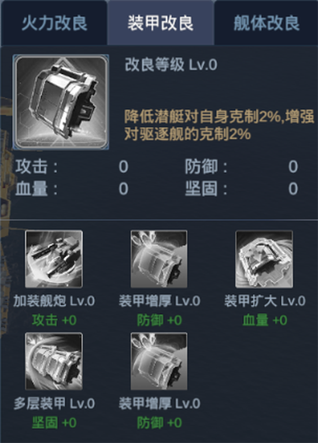
Task: Click the 改良等级 Lv.0 label
Action: pos(171,65)
